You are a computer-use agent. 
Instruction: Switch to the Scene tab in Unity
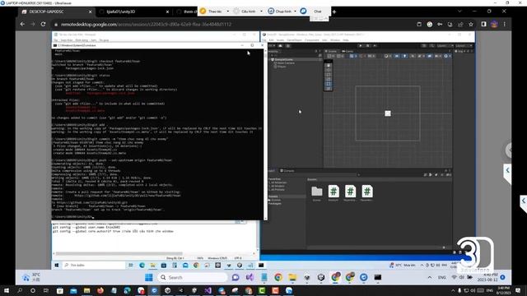tap(331, 51)
